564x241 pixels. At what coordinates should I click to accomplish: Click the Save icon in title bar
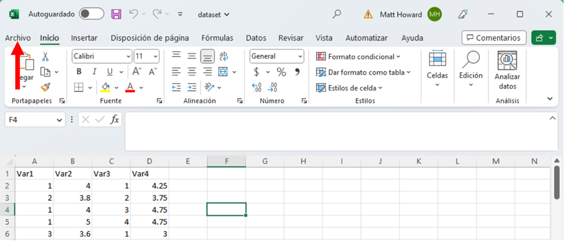coord(116,14)
